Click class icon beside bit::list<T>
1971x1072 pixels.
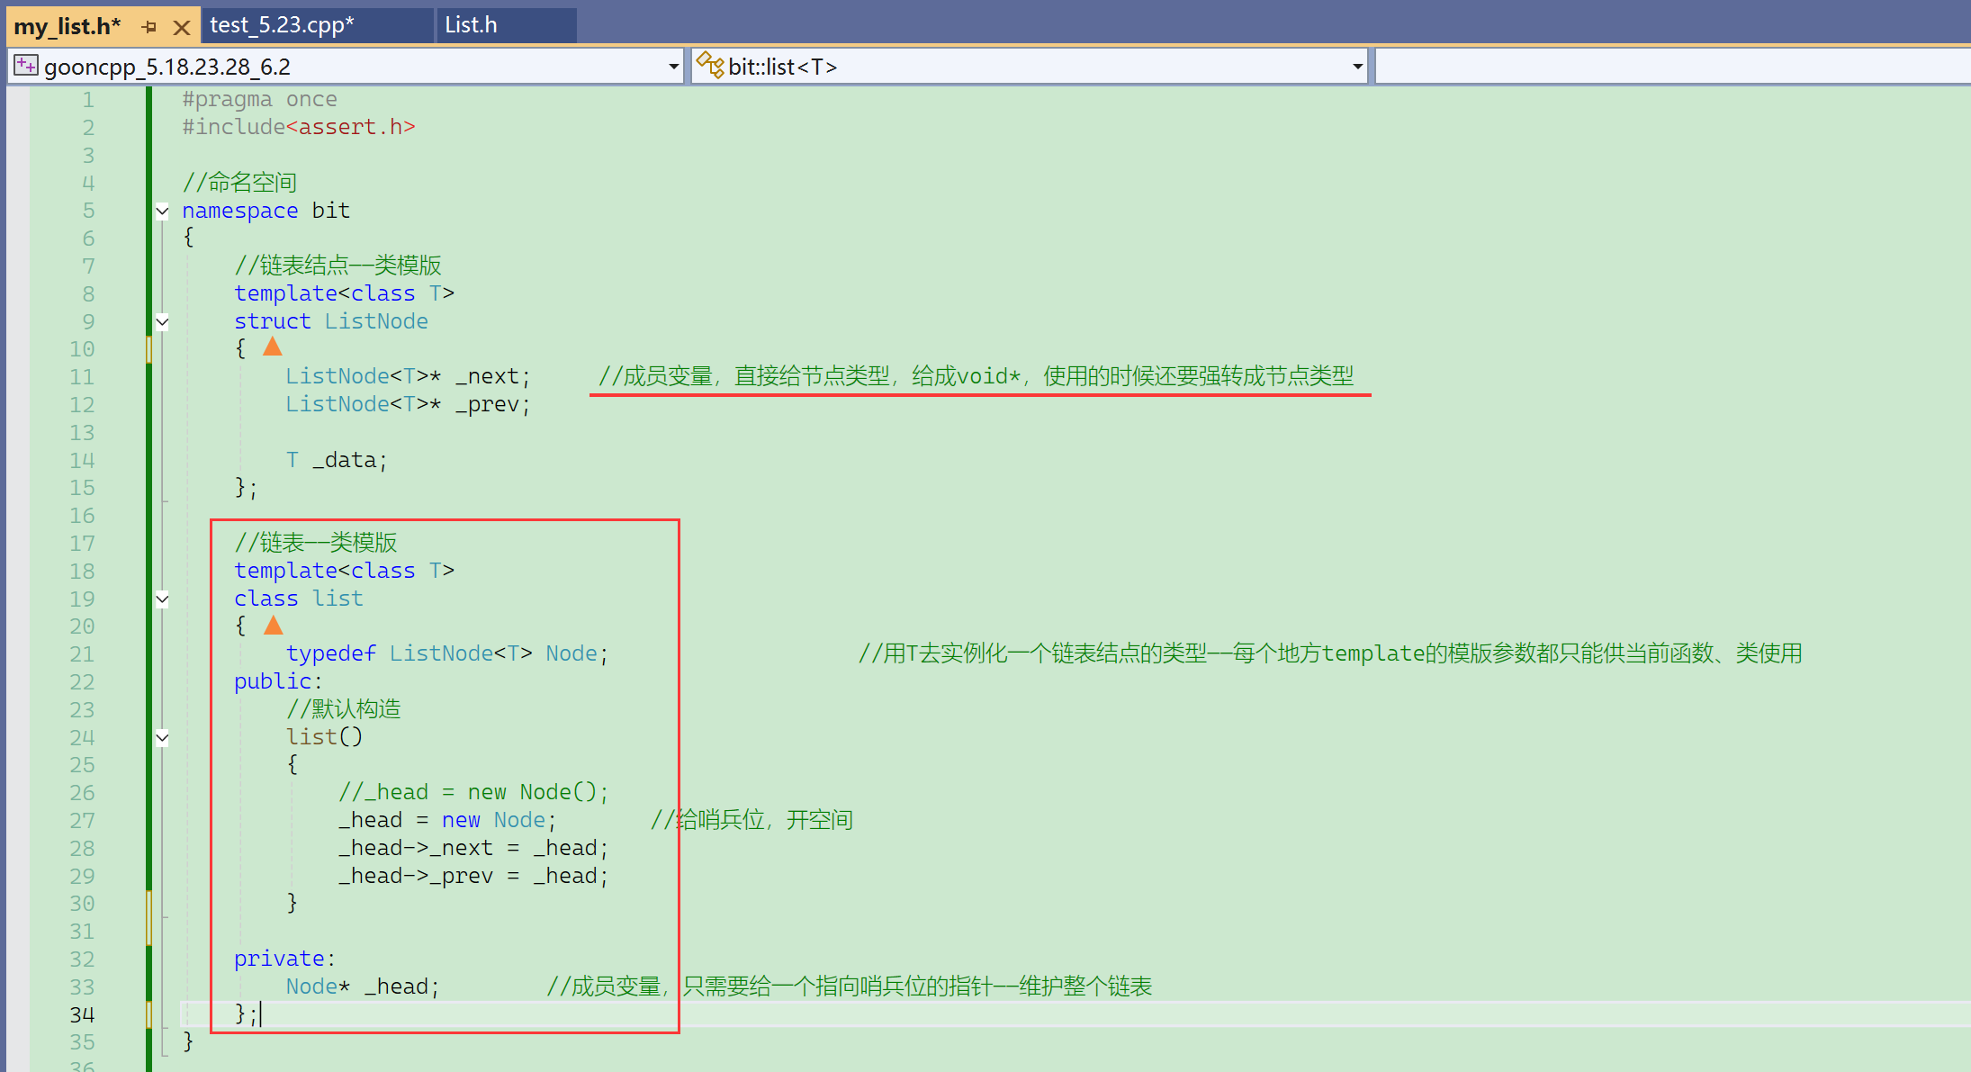(709, 66)
